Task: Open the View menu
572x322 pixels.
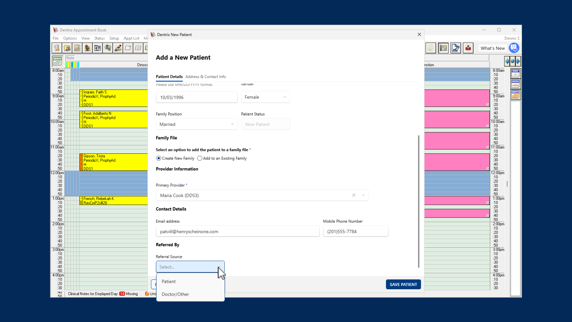Action: click(x=86, y=38)
